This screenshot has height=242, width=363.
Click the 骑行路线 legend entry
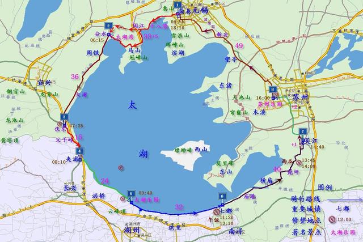pos(306,199)
